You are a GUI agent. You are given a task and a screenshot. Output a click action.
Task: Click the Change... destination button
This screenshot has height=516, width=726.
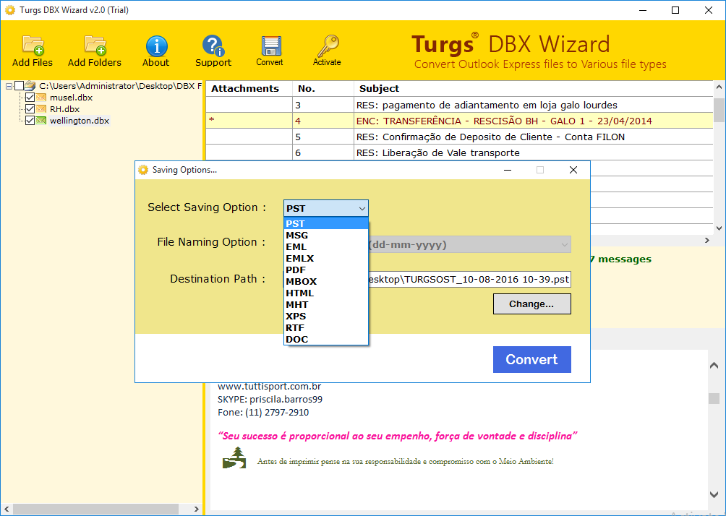(x=532, y=304)
